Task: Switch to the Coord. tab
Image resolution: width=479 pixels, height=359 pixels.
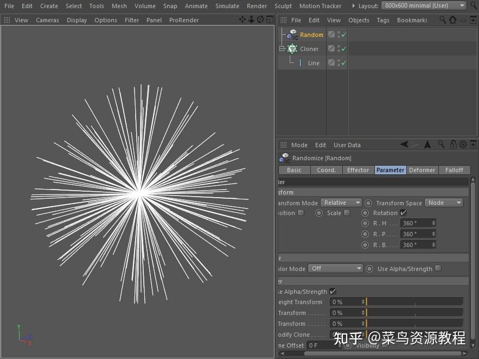Action: [x=326, y=170]
